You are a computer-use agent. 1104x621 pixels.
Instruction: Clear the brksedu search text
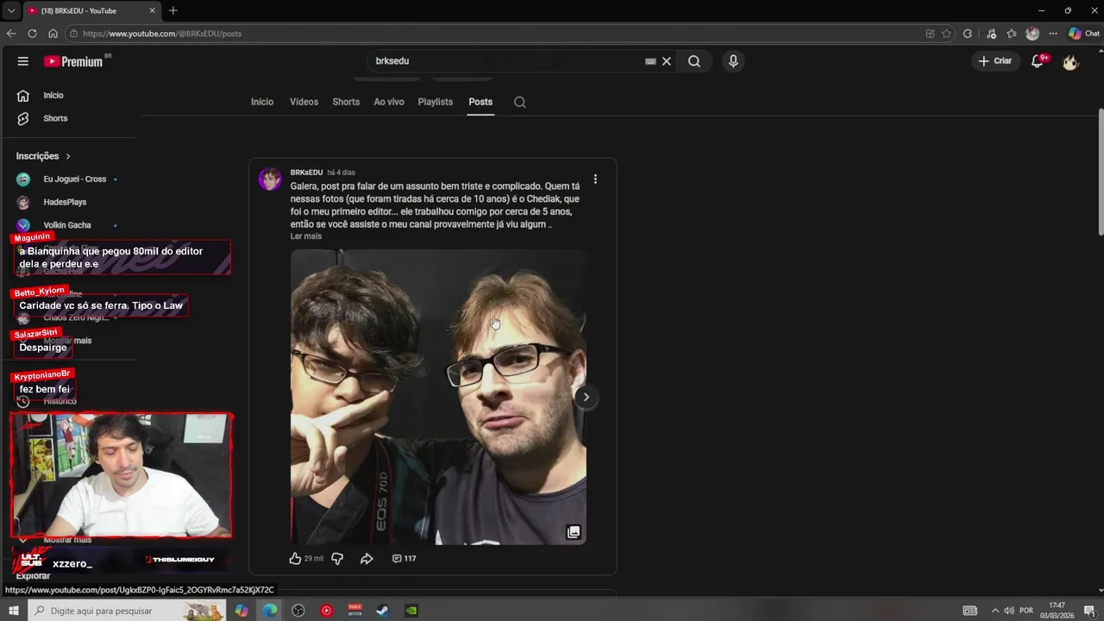pyautogui.click(x=667, y=61)
